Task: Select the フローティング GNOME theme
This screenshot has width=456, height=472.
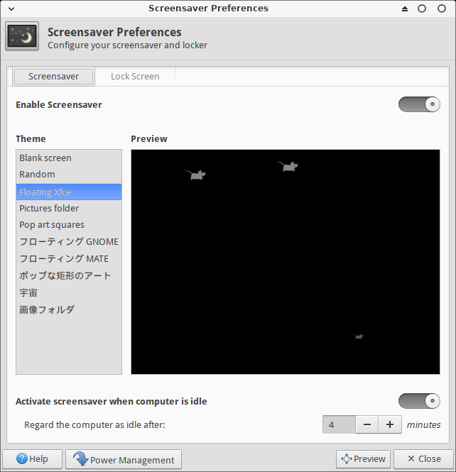Action: (x=69, y=242)
